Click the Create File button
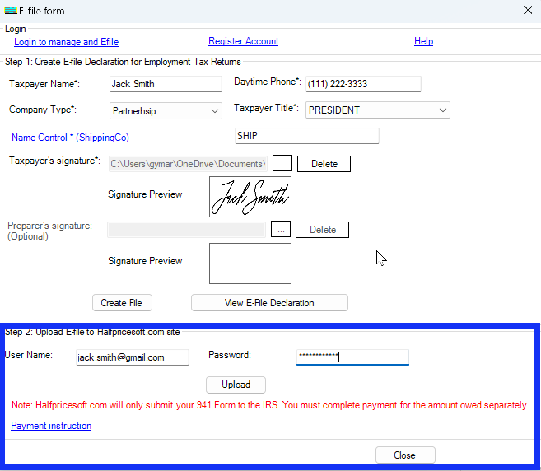Screen dimensions: 541x471 point(122,303)
